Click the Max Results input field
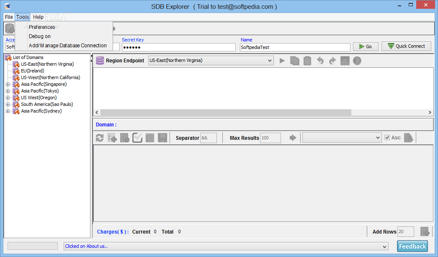438x257 pixels. 271,138
